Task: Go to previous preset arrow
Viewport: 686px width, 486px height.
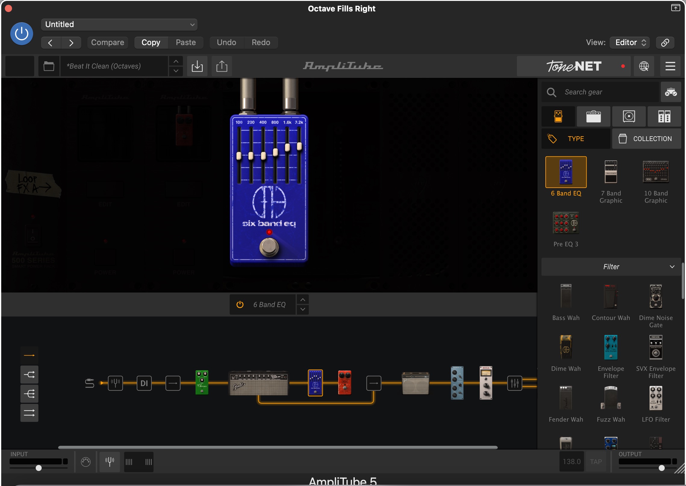Action: point(51,43)
